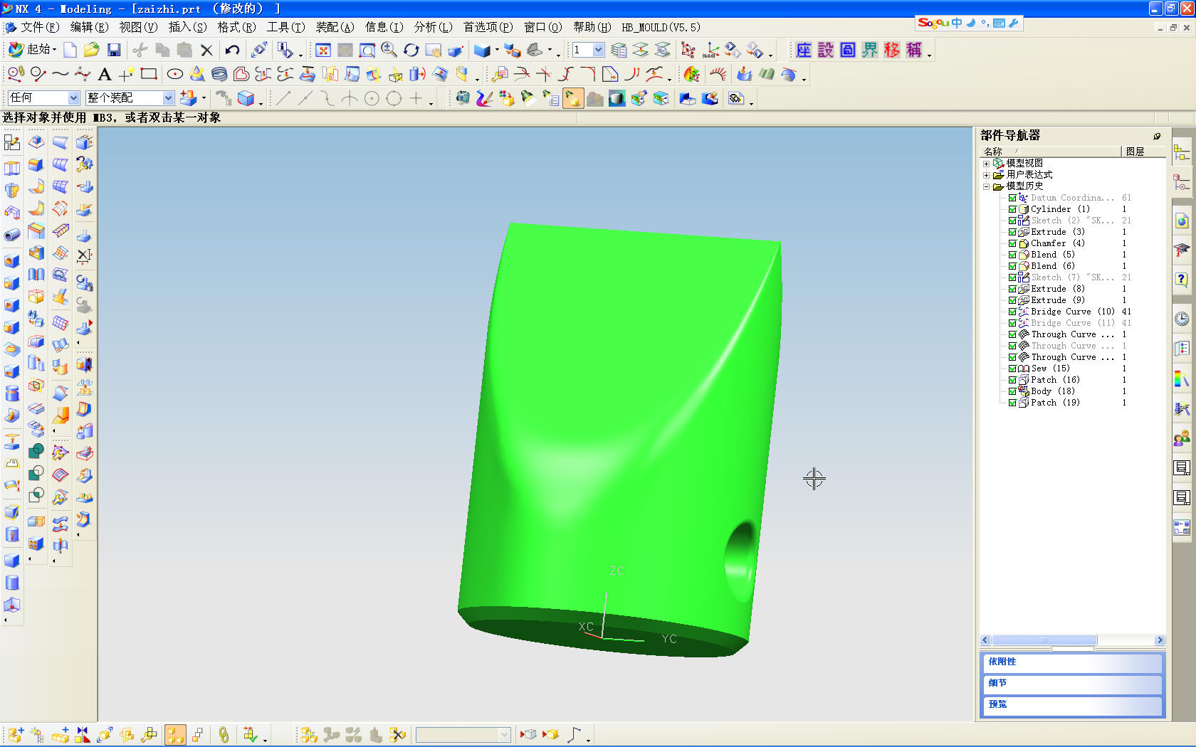Select the Rotate view tool
The image size is (1196, 747).
411,50
